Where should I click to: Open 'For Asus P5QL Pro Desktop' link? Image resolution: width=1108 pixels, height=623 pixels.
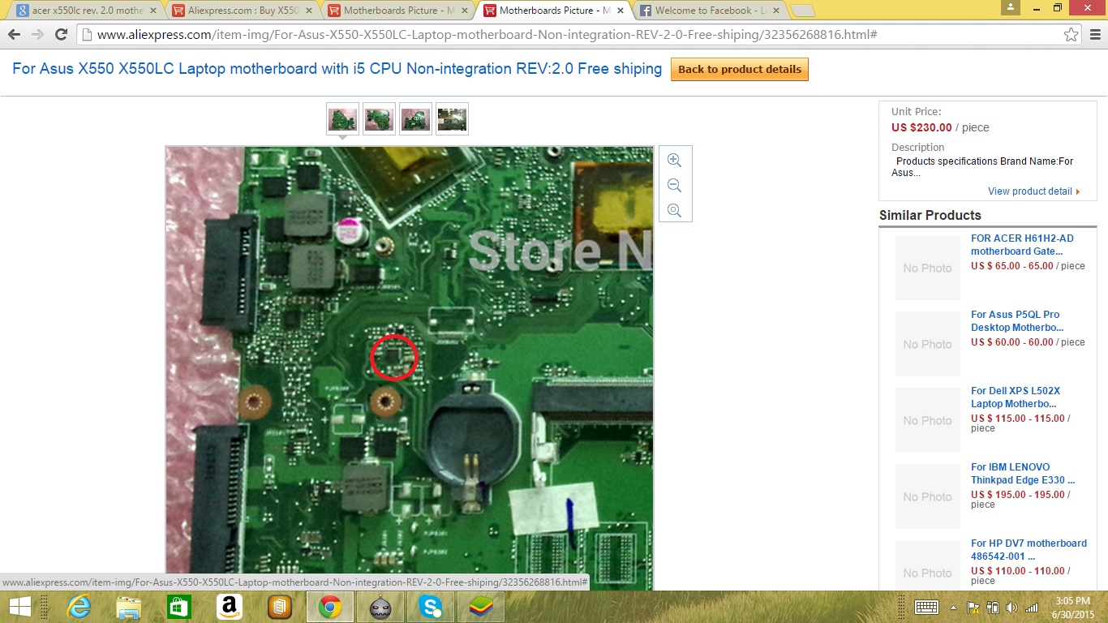pos(1017,321)
